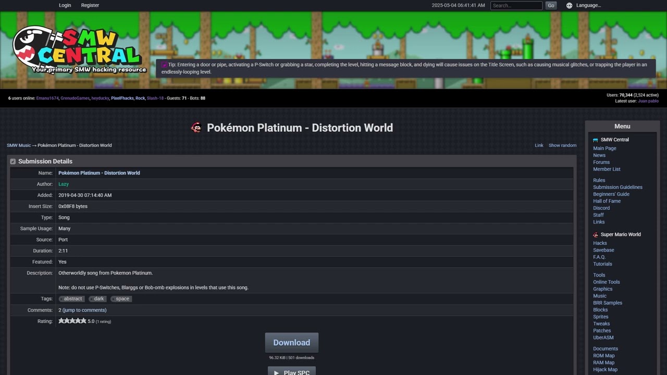Open online user heyducky's profile
Image resolution: width=667 pixels, height=375 pixels.
(x=100, y=98)
